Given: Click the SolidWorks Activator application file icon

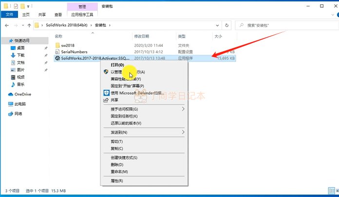Looking at the screenshot, I should coord(57,58).
